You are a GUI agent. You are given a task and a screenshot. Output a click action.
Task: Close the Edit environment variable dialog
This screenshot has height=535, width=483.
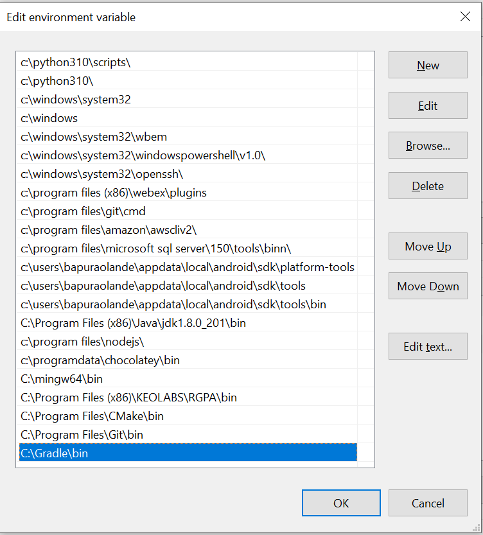[465, 17]
